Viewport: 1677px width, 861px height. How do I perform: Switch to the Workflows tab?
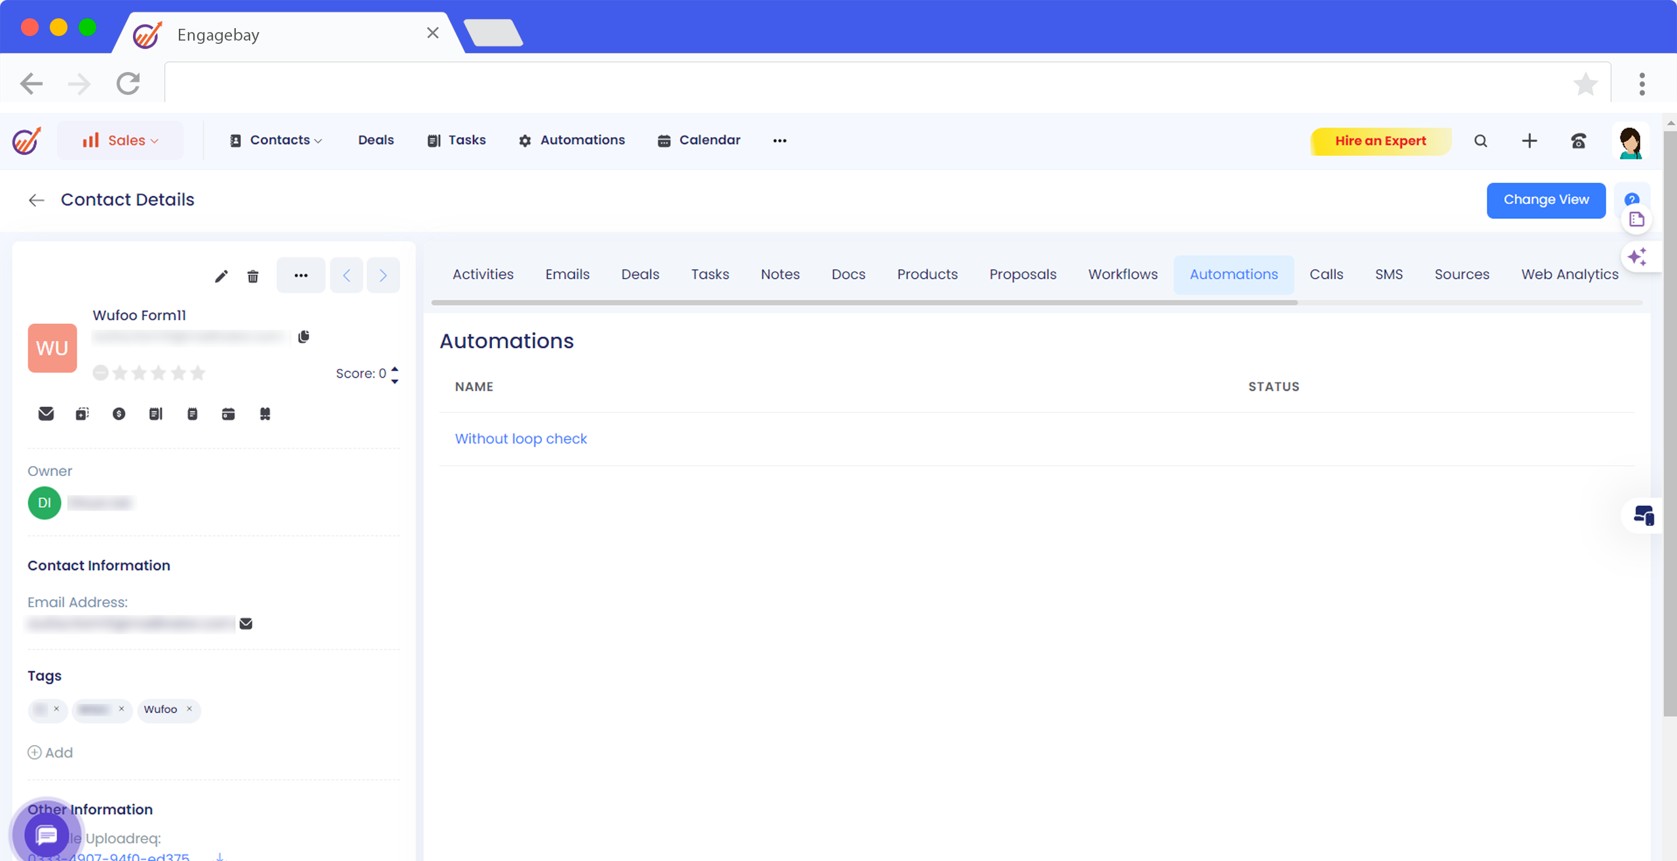point(1123,274)
